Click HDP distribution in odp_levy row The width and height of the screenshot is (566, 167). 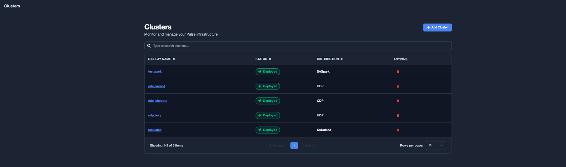[320, 115]
